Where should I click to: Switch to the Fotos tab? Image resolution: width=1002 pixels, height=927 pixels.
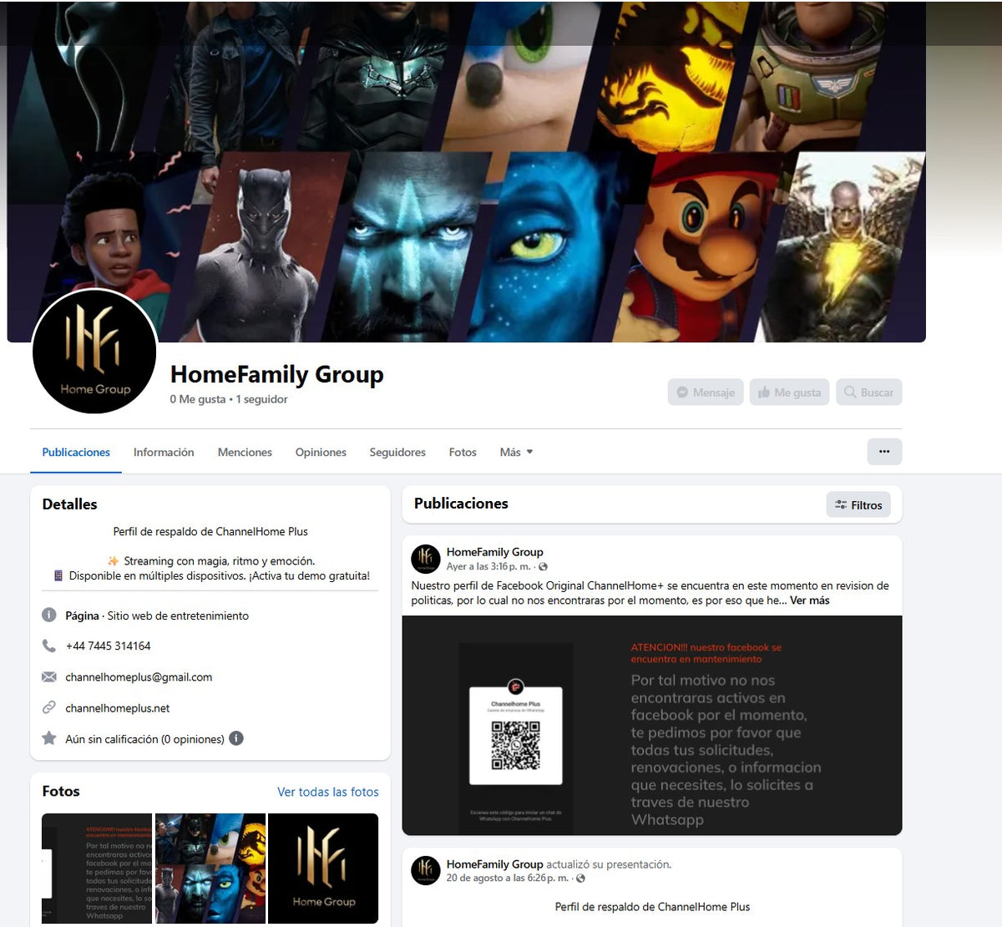tap(463, 452)
